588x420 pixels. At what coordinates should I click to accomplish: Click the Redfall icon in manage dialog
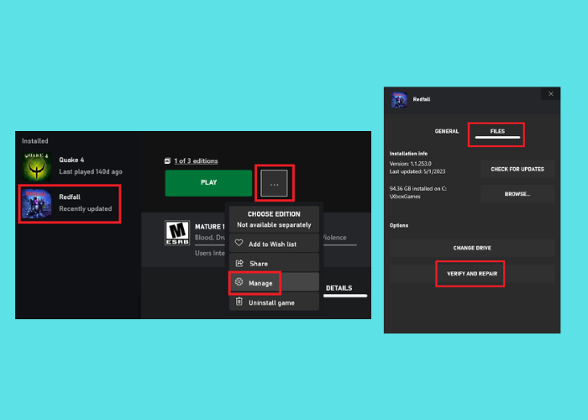399,100
